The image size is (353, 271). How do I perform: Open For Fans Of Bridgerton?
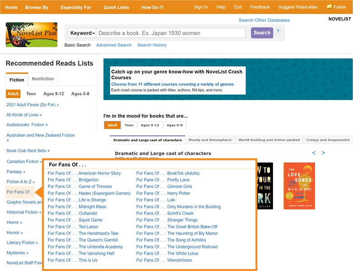(73, 180)
